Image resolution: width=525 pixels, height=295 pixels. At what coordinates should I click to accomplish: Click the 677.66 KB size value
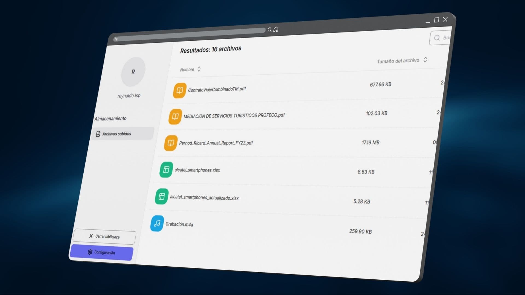[381, 84]
